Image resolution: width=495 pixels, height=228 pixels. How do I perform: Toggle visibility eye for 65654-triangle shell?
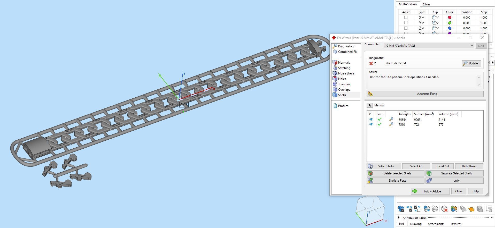pyautogui.click(x=371, y=120)
